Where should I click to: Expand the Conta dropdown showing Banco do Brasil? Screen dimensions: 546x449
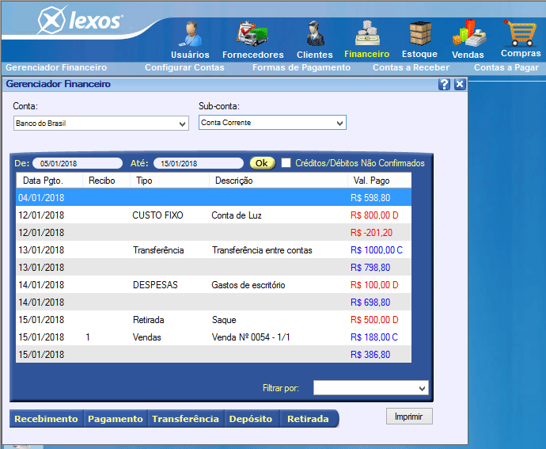(x=101, y=124)
